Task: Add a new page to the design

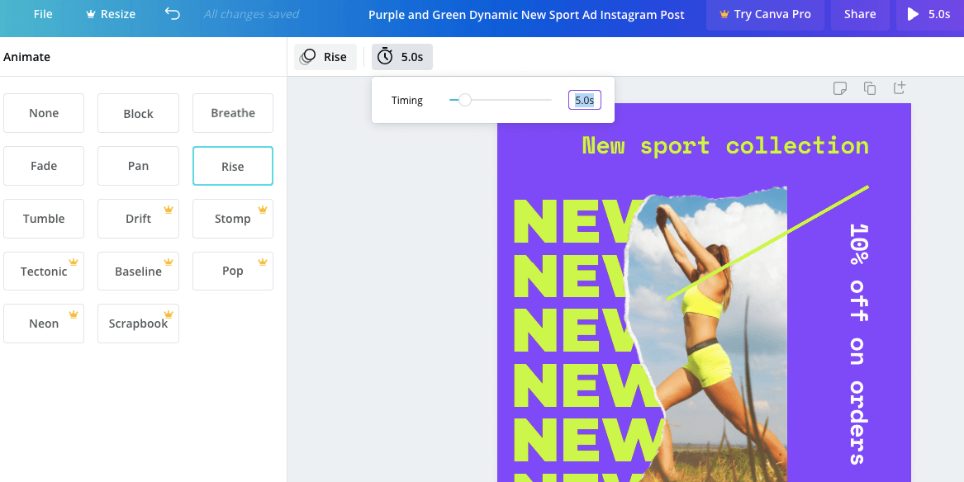Action: coord(900,87)
